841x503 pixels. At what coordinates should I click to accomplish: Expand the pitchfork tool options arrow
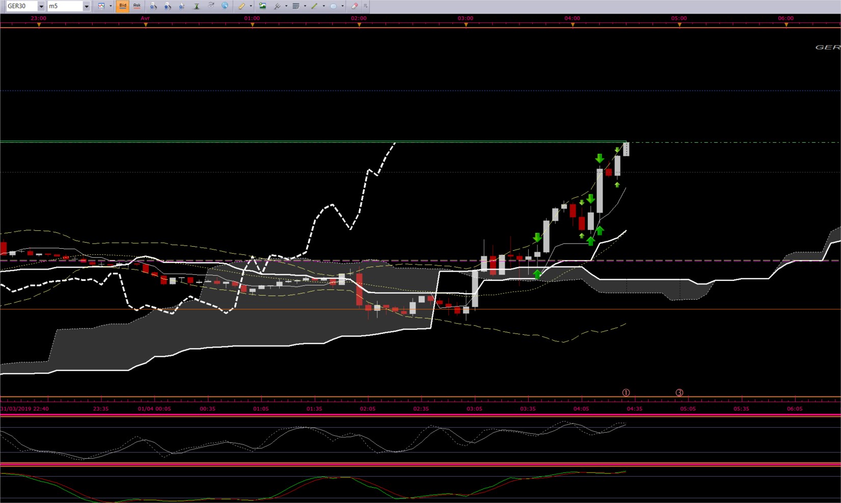(x=286, y=6)
